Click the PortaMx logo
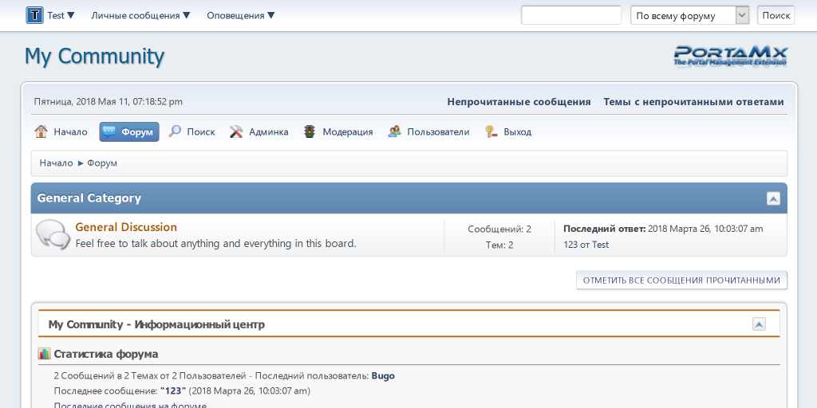The image size is (817, 408). click(730, 56)
